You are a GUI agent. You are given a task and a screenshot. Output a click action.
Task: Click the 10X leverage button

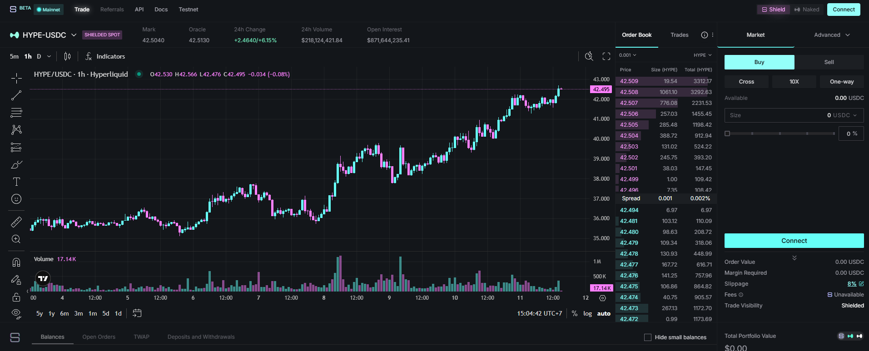pyautogui.click(x=794, y=82)
